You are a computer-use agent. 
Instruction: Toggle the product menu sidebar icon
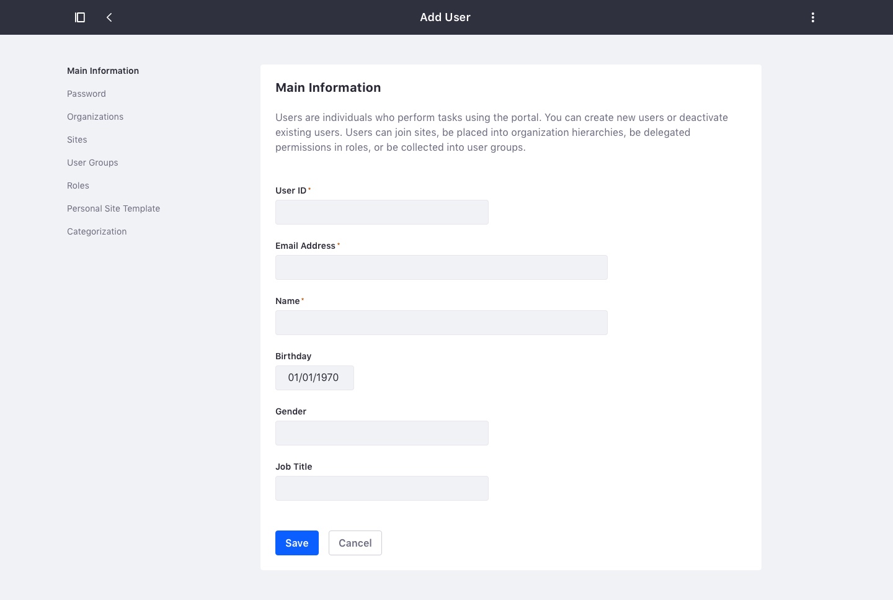pyautogui.click(x=80, y=17)
